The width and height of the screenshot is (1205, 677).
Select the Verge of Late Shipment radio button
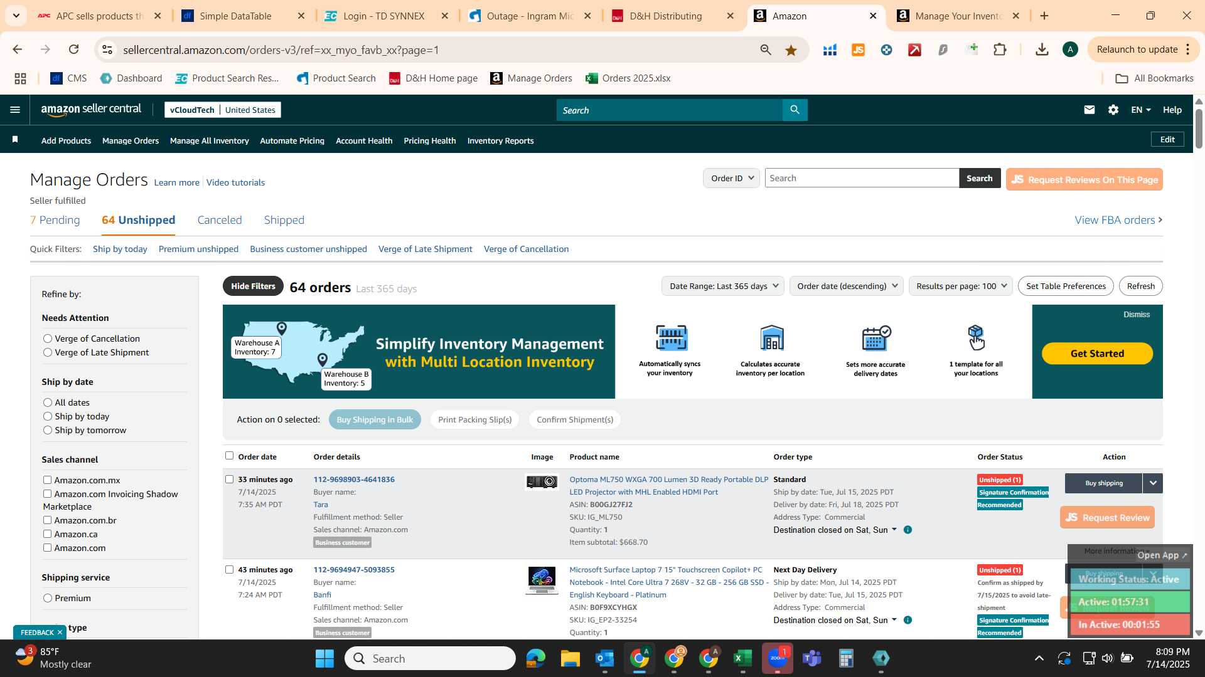tap(48, 352)
